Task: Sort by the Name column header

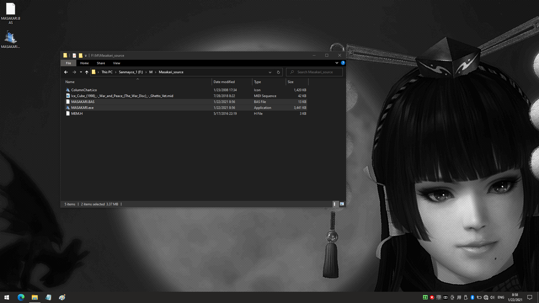Action: tap(138, 82)
